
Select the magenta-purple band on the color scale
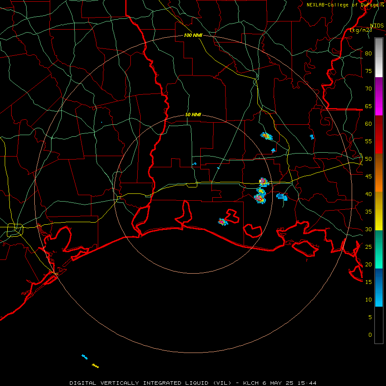pyautogui.click(x=379, y=96)
